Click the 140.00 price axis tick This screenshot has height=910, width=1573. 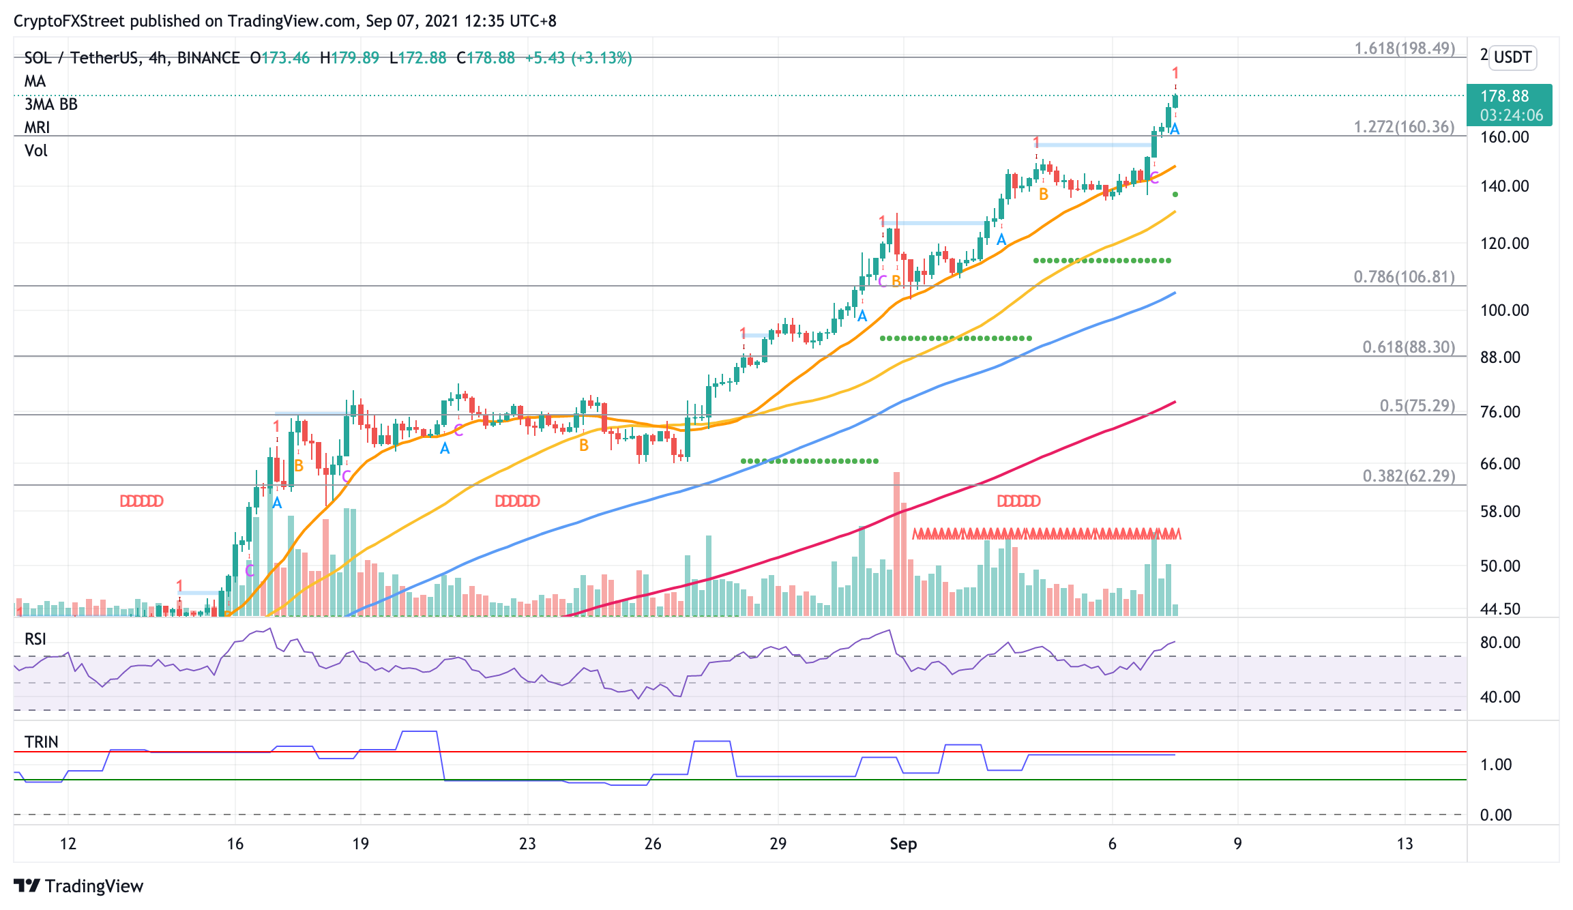1505,186
